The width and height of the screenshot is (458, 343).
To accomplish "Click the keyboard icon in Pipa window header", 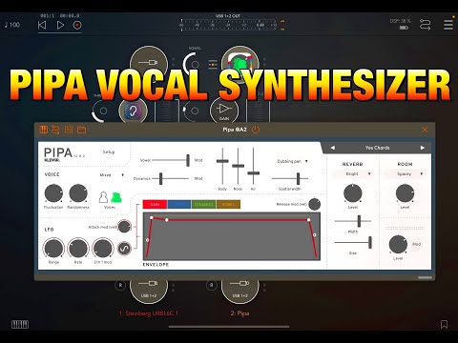I will pos(43,130).
